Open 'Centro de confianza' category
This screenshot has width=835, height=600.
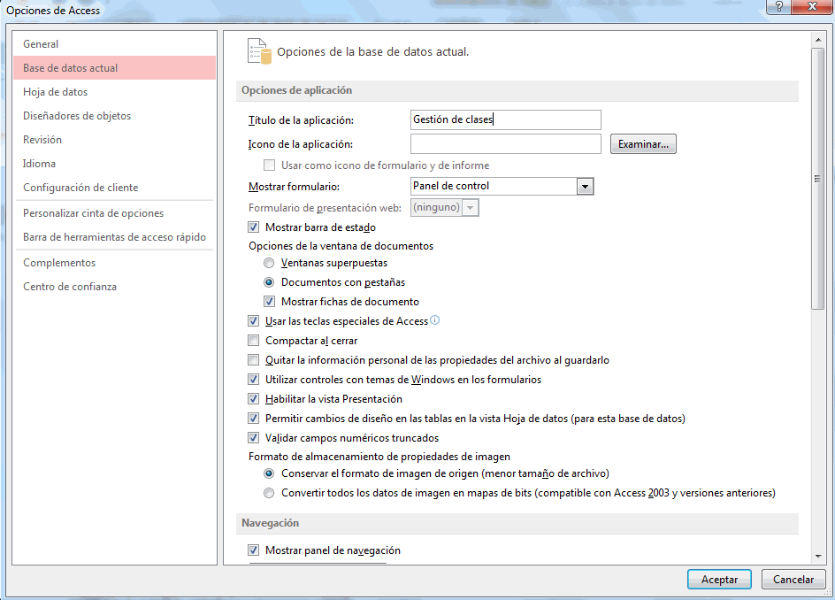[114, 287]
